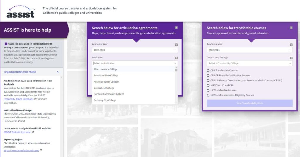
Task: Open transferable courses Academic Year dropdown
Action: point(250,50)
